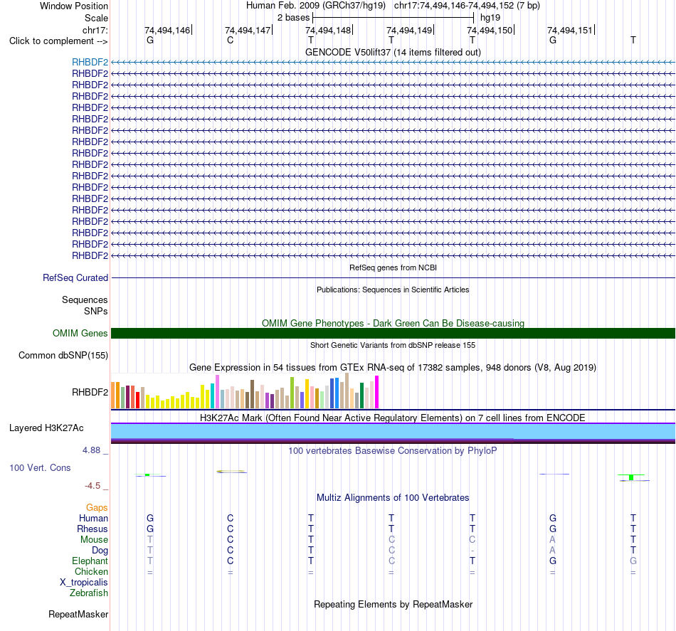Click the tall violet bar in the GTEx chart
This screenshot has width=676, height=631.
pyautogui.click(x=217, y=392)
